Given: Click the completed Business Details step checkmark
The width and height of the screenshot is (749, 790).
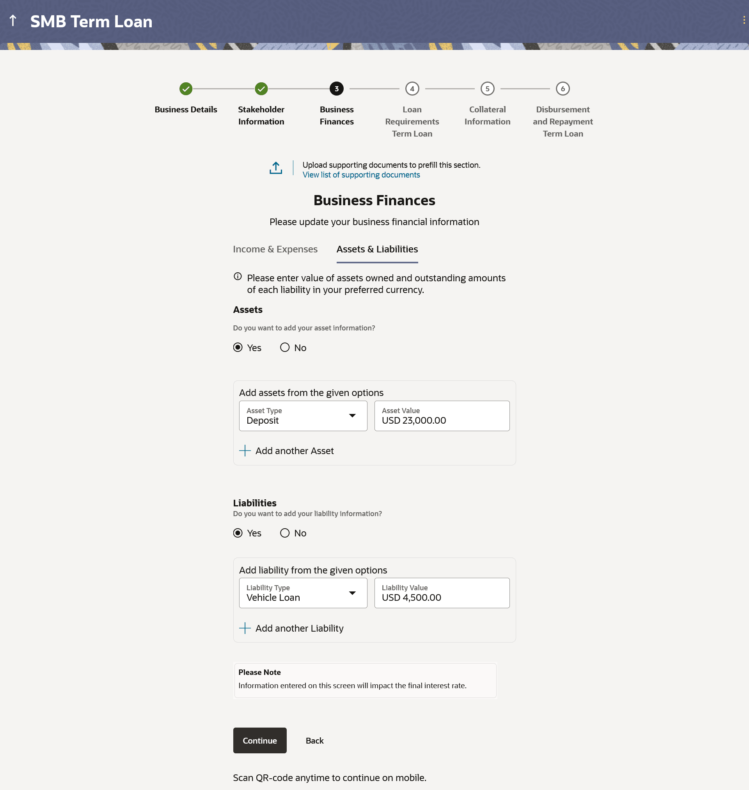Looking at the screenshot, I should point(186,89).
